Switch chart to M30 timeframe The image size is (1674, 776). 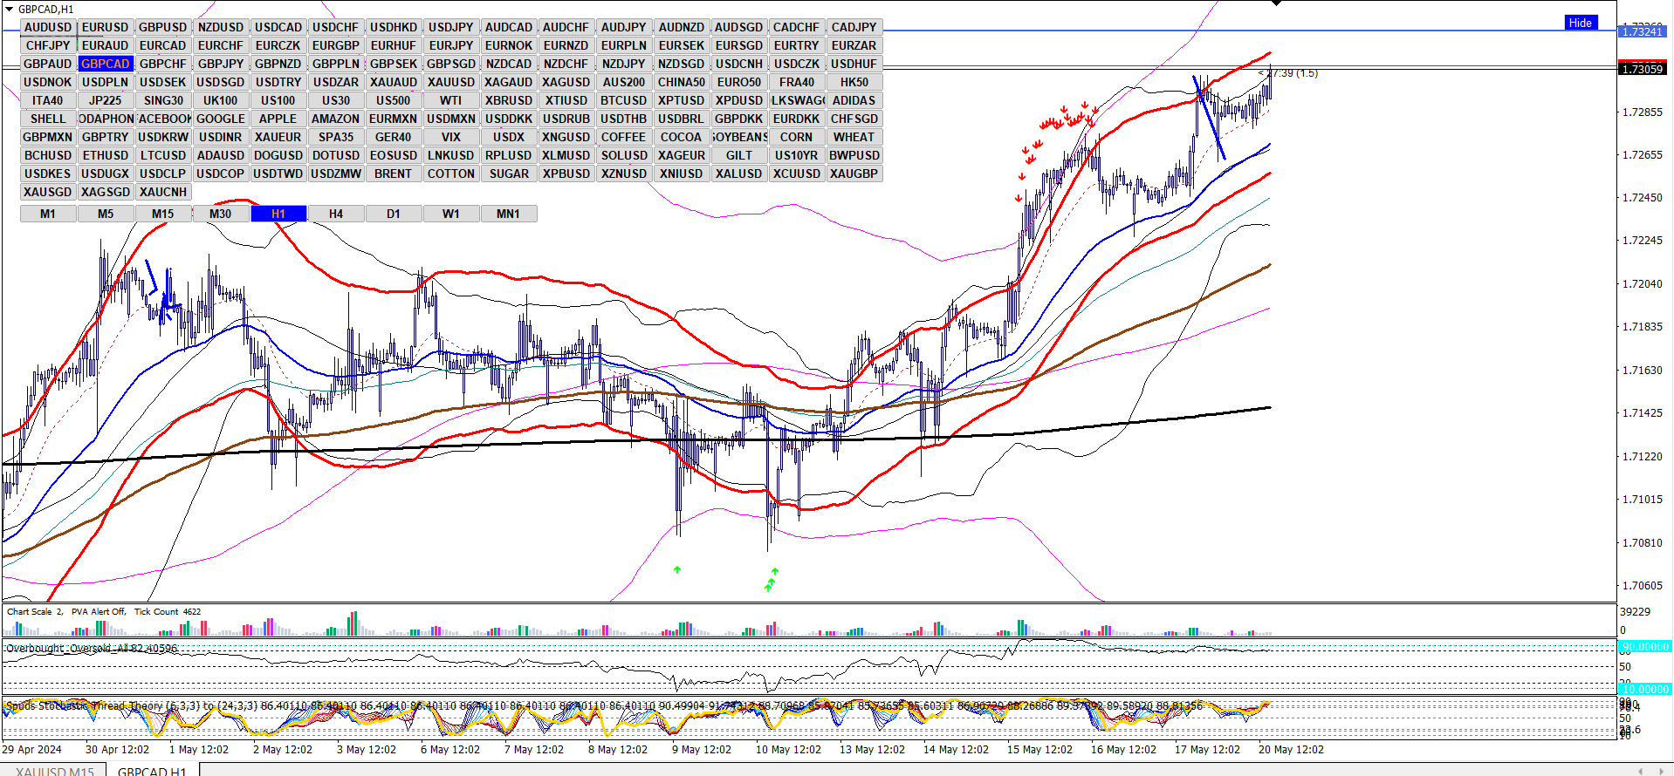221,214
